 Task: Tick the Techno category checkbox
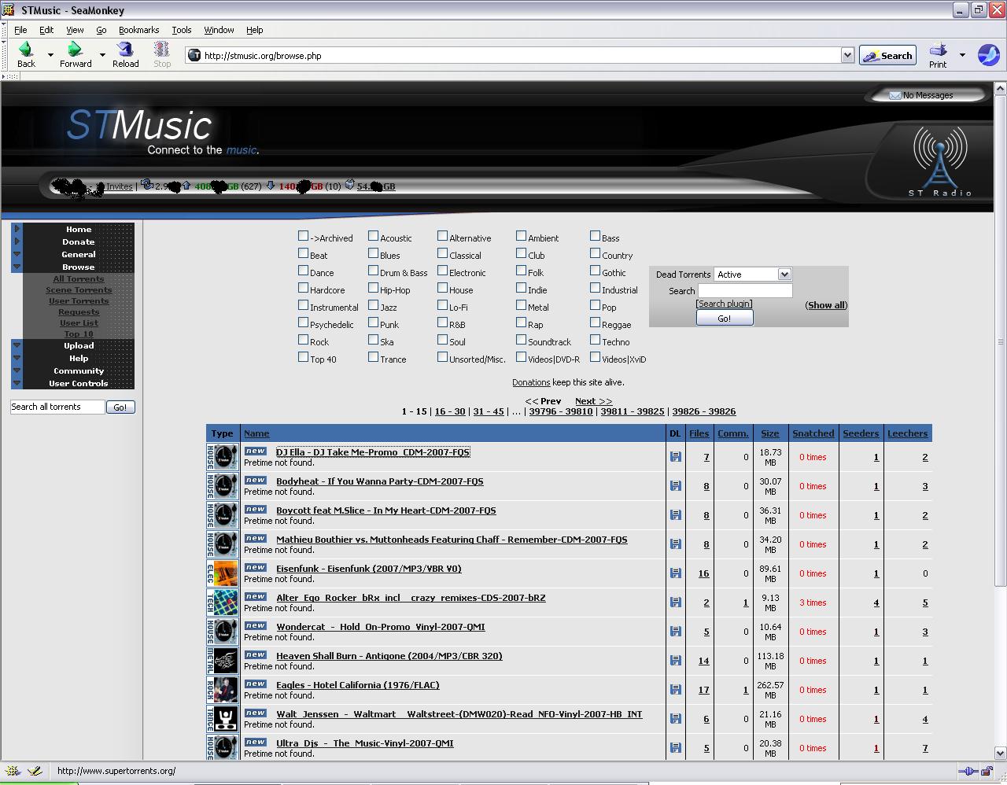595,340
